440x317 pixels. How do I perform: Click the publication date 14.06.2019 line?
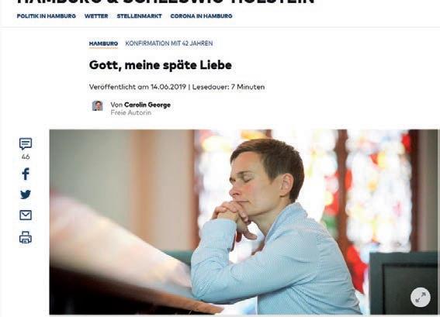point(177,87)
